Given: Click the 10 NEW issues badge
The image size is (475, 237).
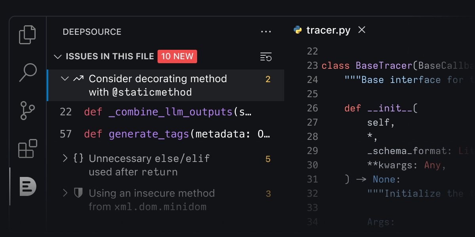Looking at the screenshot, I should tap(177, 56).
